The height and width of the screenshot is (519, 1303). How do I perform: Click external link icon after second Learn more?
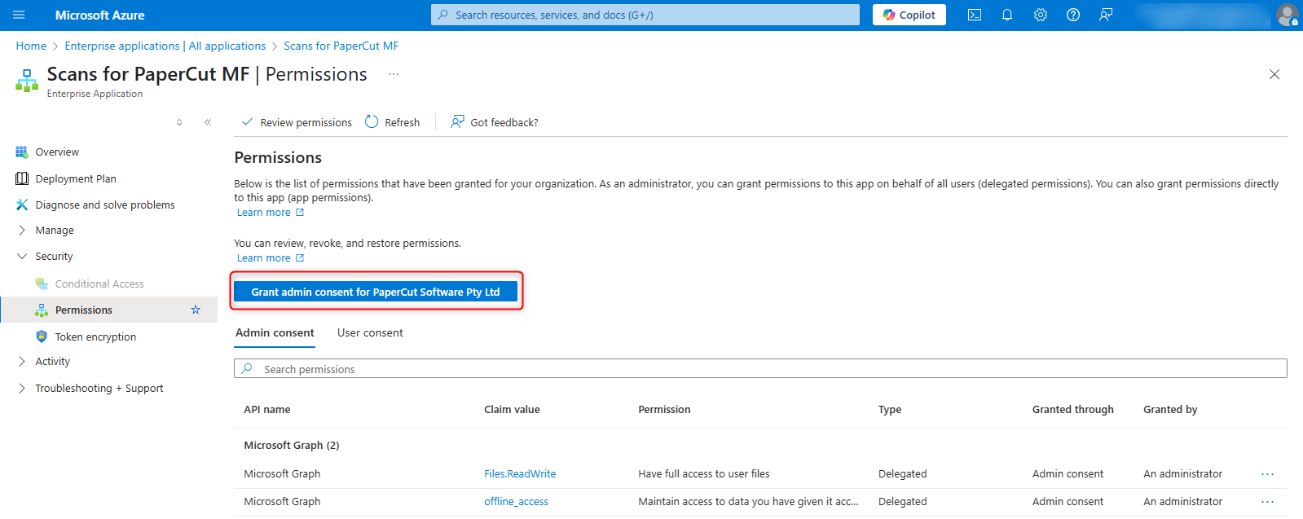(300, 258)
